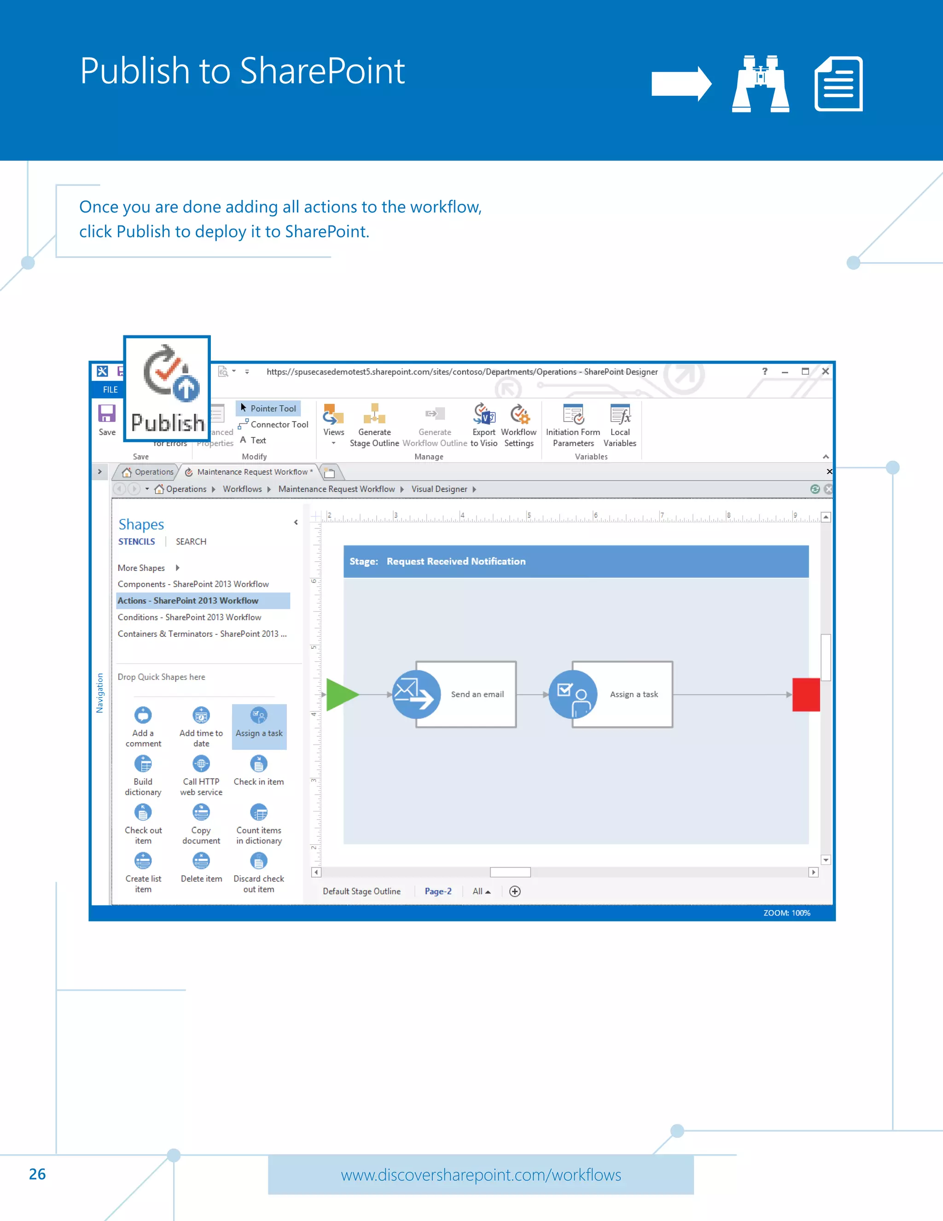This screenshot has height=1221, width=943.
Task: Select Components - SharePoint 2013 Workflow stencil
Action: click(193, 584)
